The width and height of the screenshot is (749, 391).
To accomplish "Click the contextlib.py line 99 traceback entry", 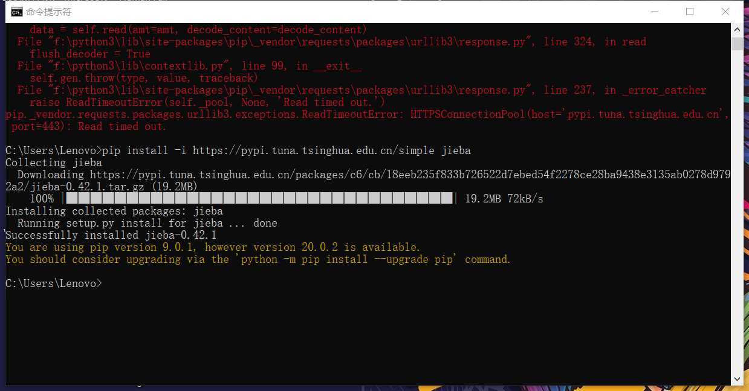I will (189, 66).
